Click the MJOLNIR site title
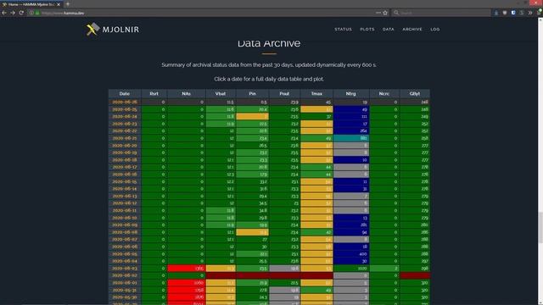Viewport: 543px width, 305px height. point(120,30)
